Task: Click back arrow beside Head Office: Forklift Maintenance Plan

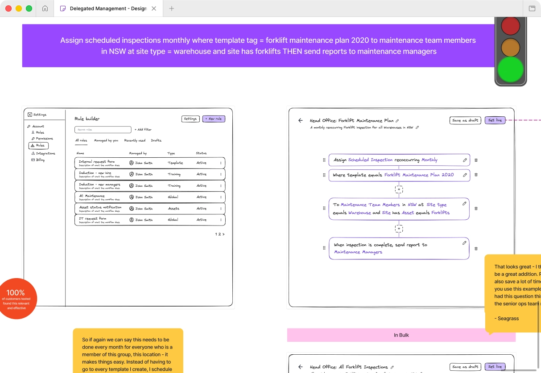Action: (x=301, y=120)
